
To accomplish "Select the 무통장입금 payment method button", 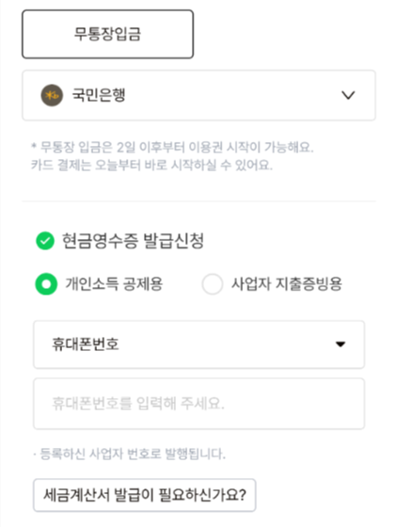I will [x=107, y=34].
